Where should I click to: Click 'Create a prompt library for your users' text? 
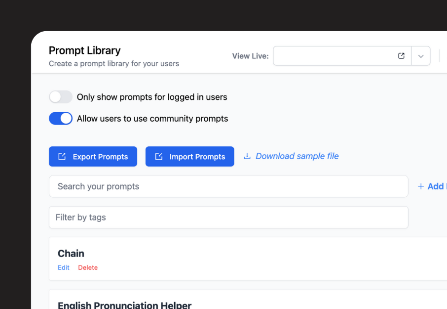pyautogui.click(x=114, y=63)
